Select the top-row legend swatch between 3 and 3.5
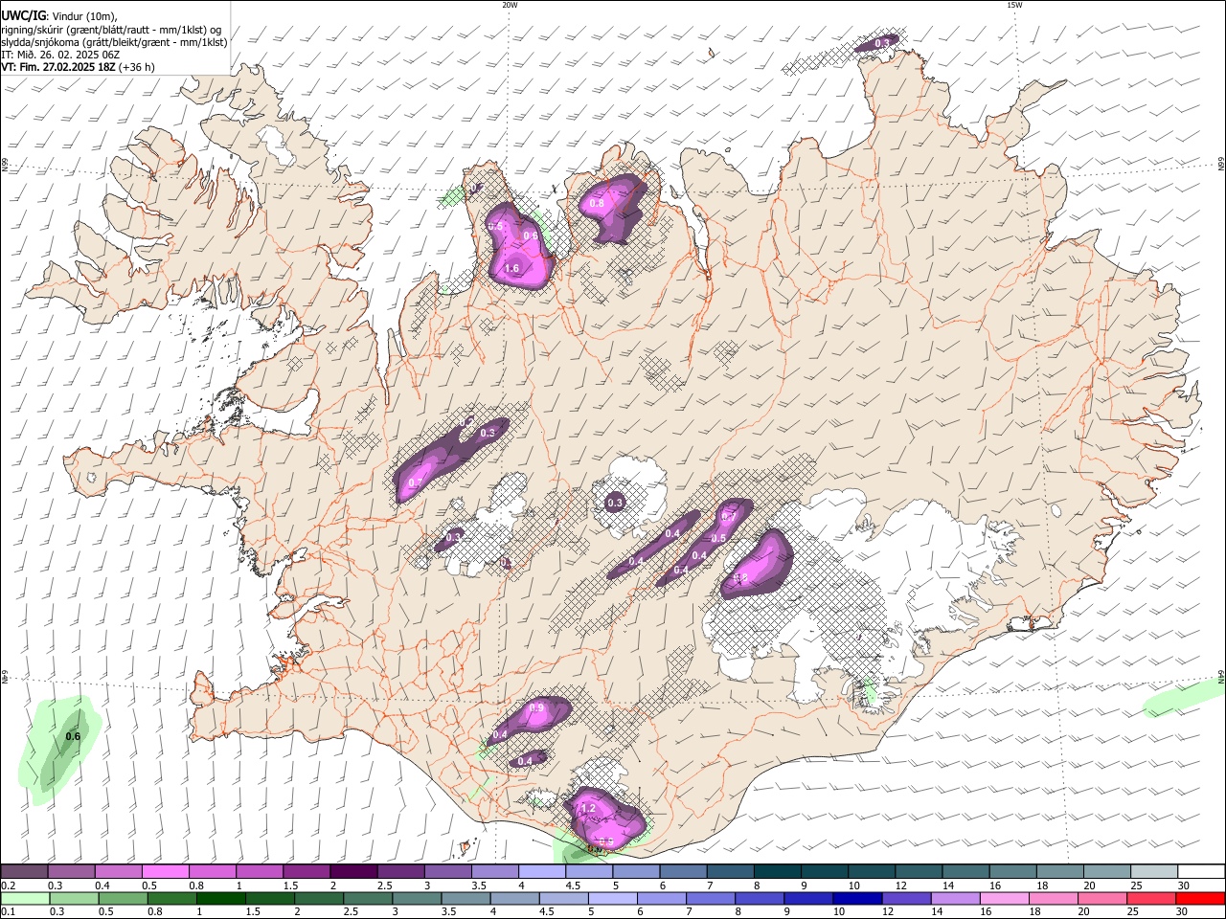This screenshot has width=1226, height=919. click(446, 872)
